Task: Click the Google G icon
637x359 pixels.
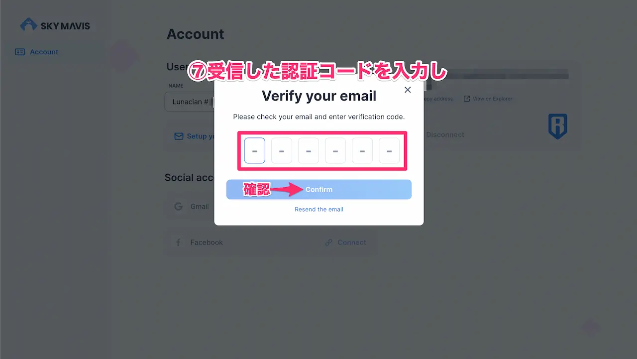Action: pyautogui.click(x=179, y=206)
